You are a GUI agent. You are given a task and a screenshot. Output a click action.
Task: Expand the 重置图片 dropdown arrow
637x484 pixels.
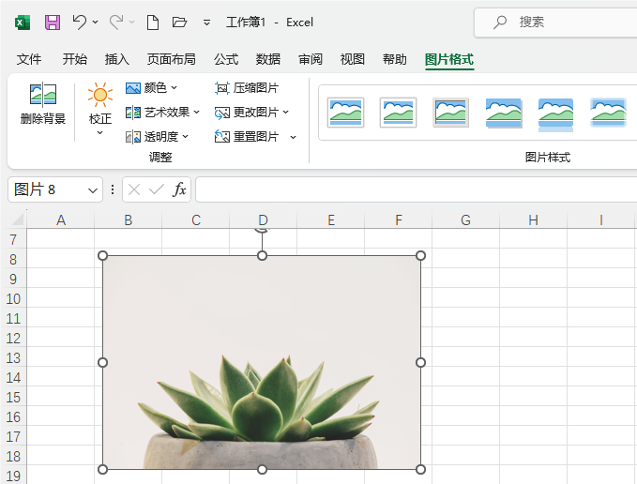[x=293, y=137]
